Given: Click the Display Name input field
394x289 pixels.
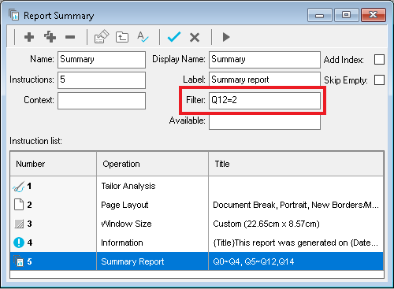Looking at the screenshot, I should pos(265,60).
